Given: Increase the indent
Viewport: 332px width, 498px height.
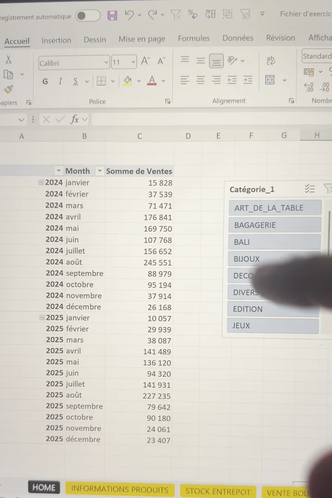Looking at the screenshot, I should 248,80.
